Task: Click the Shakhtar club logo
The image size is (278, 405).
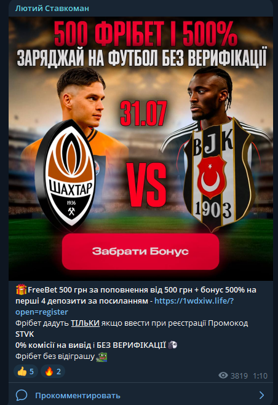Action: 65,176
